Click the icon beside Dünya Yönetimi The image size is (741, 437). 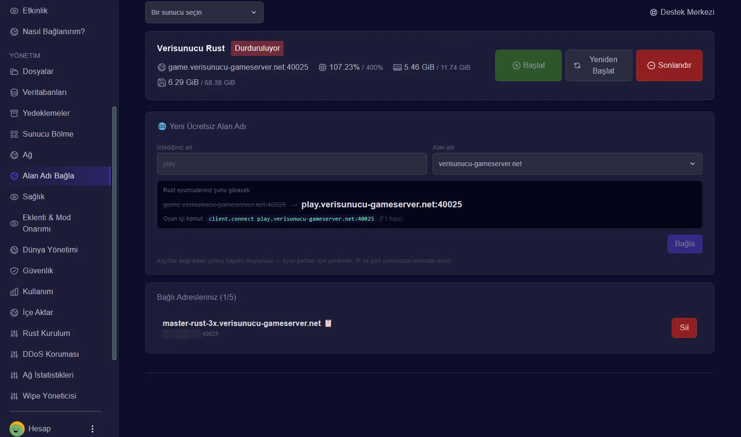coord(14,250)
